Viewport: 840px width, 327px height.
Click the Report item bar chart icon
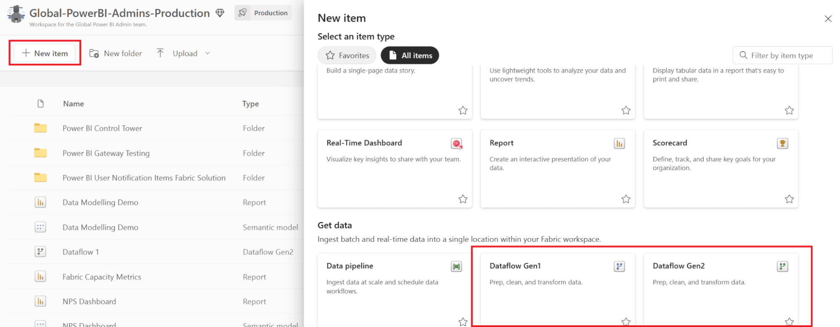click(619, 144)
